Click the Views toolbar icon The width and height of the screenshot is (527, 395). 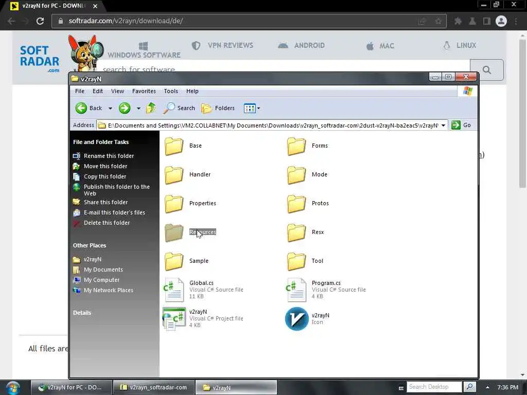point(250,108)
